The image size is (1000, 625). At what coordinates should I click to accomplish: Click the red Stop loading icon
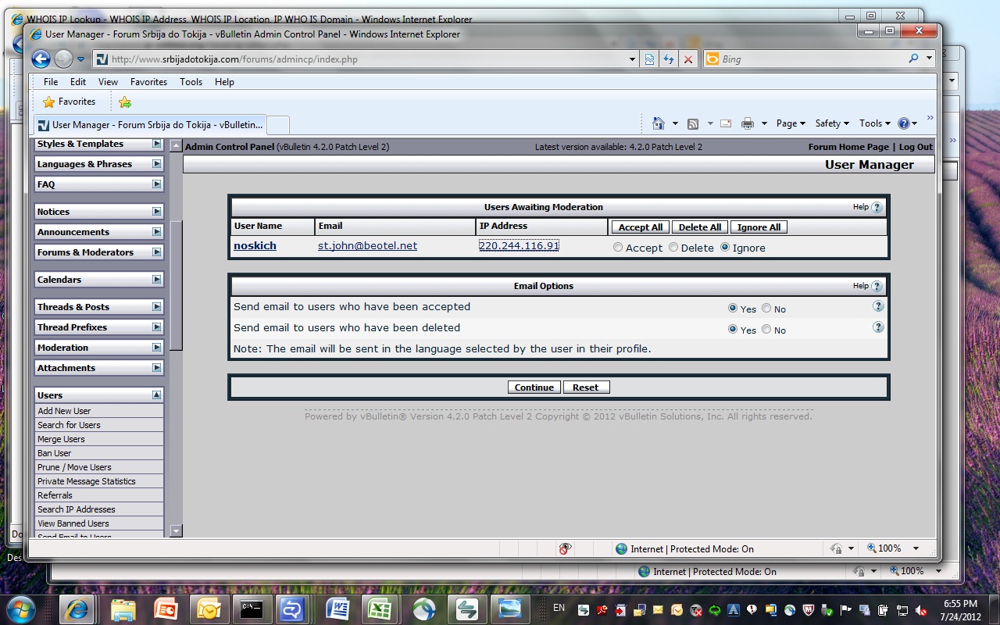[x=688, y=59]
